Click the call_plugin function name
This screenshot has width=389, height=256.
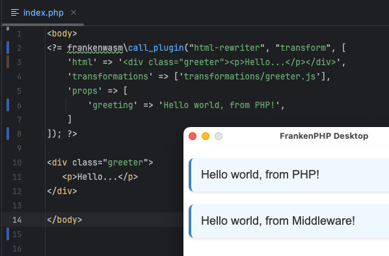[x=156, y=48]
